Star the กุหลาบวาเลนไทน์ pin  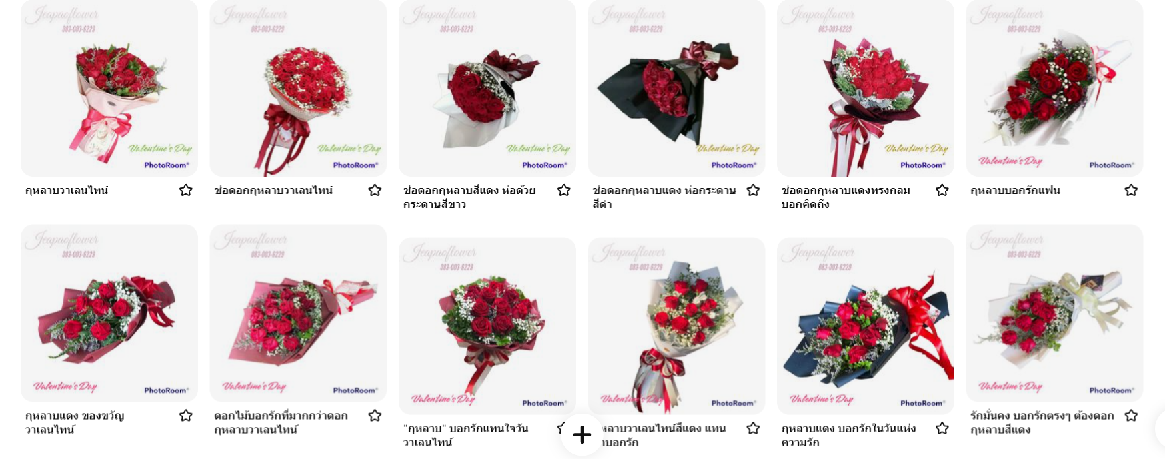tap(186, 191)
